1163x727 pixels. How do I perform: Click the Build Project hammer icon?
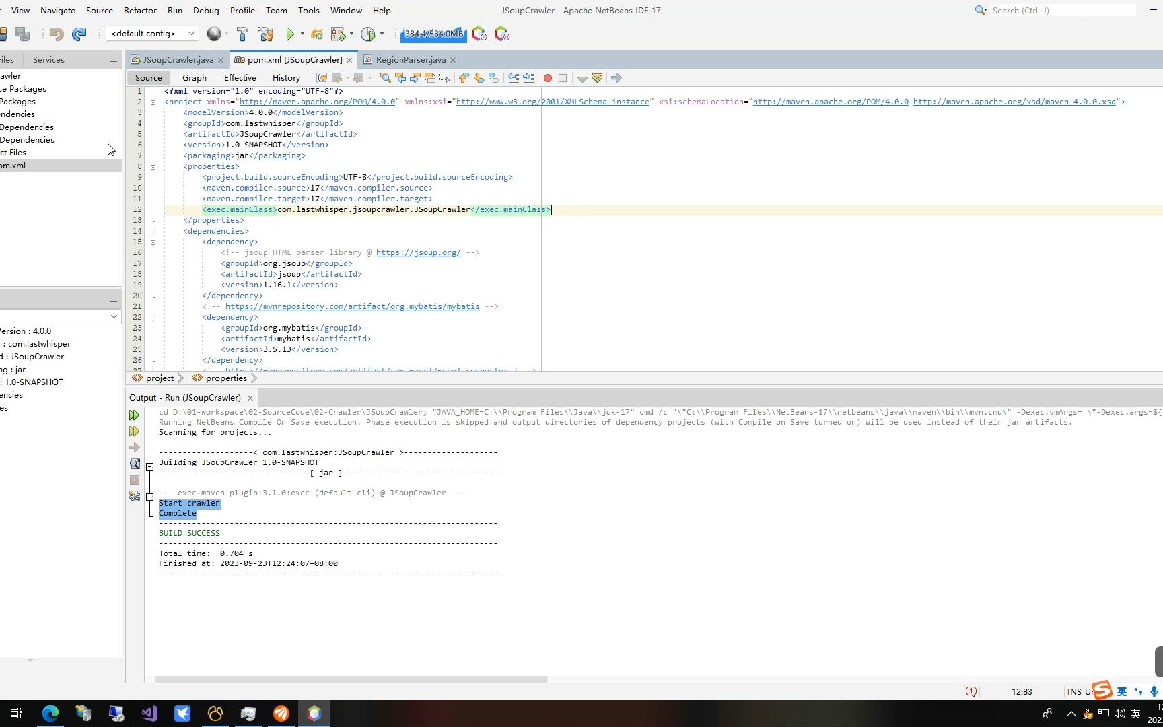point(242,34)
